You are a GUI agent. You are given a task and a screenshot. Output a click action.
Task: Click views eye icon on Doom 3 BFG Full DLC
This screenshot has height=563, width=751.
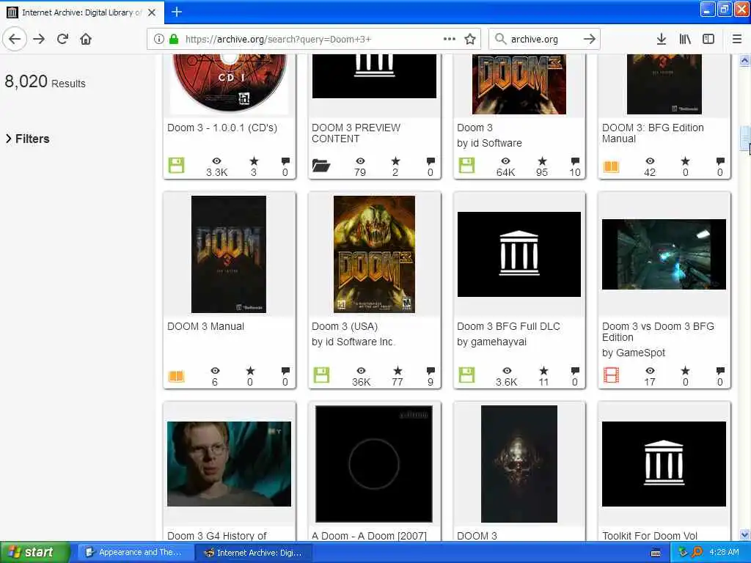507,370
